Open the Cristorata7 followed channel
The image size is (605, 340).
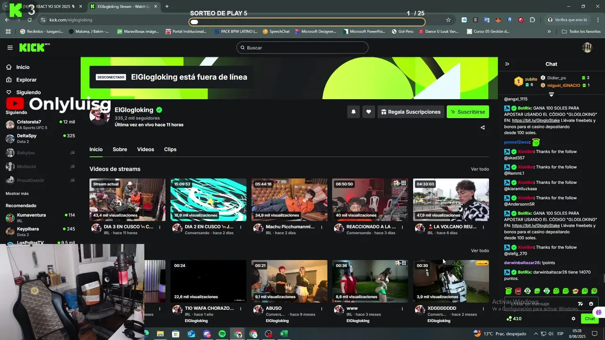(x=40, y=125)
